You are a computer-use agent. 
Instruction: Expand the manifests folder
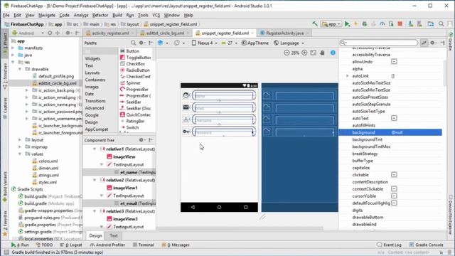click(x=13, y=48)
